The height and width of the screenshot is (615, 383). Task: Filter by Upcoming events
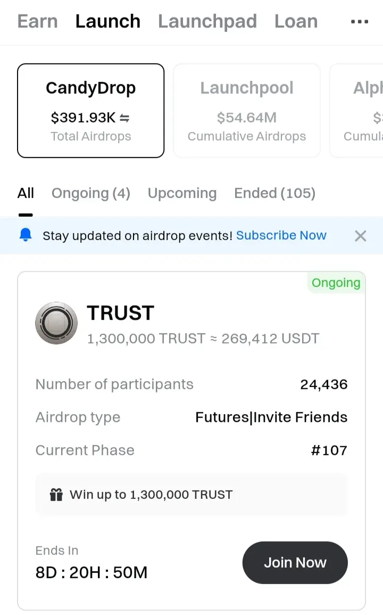click(182, 193)
